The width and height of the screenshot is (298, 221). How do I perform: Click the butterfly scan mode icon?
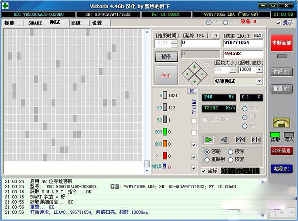pyautogui.click(x=256, y=140)
